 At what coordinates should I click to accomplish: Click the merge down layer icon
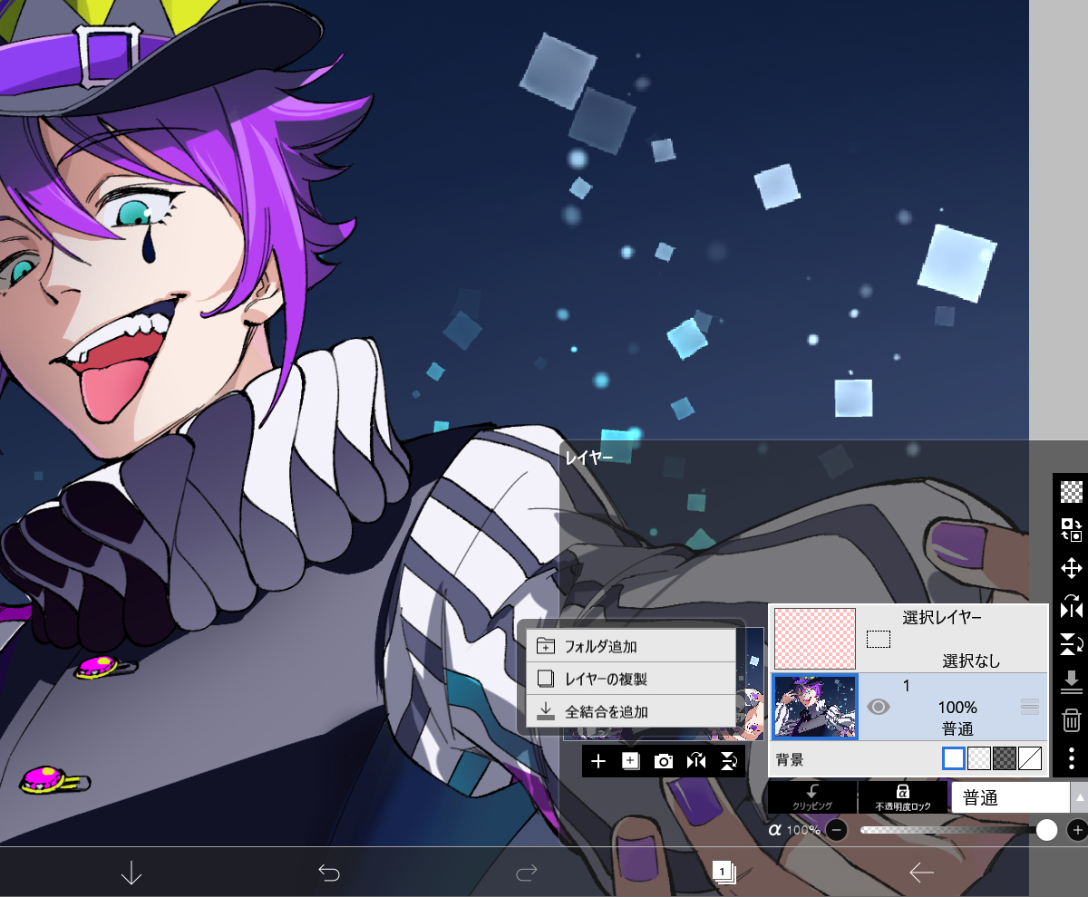click(x=1071, y=681)
